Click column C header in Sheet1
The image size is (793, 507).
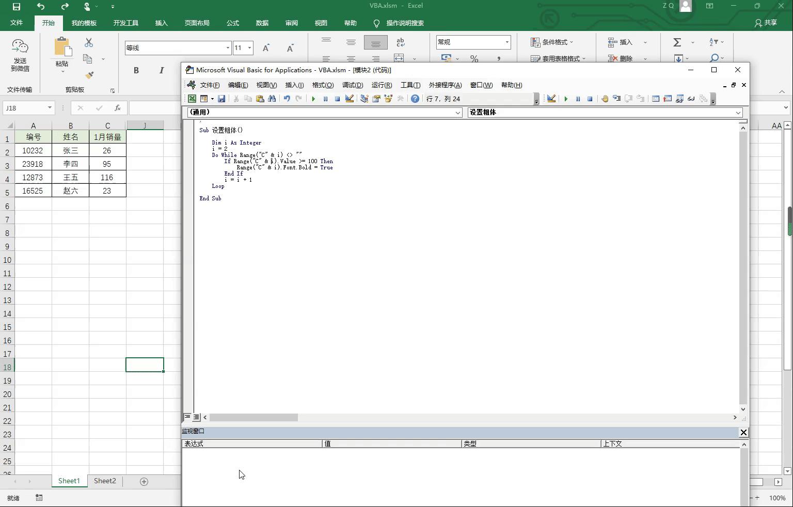(107, 125)
